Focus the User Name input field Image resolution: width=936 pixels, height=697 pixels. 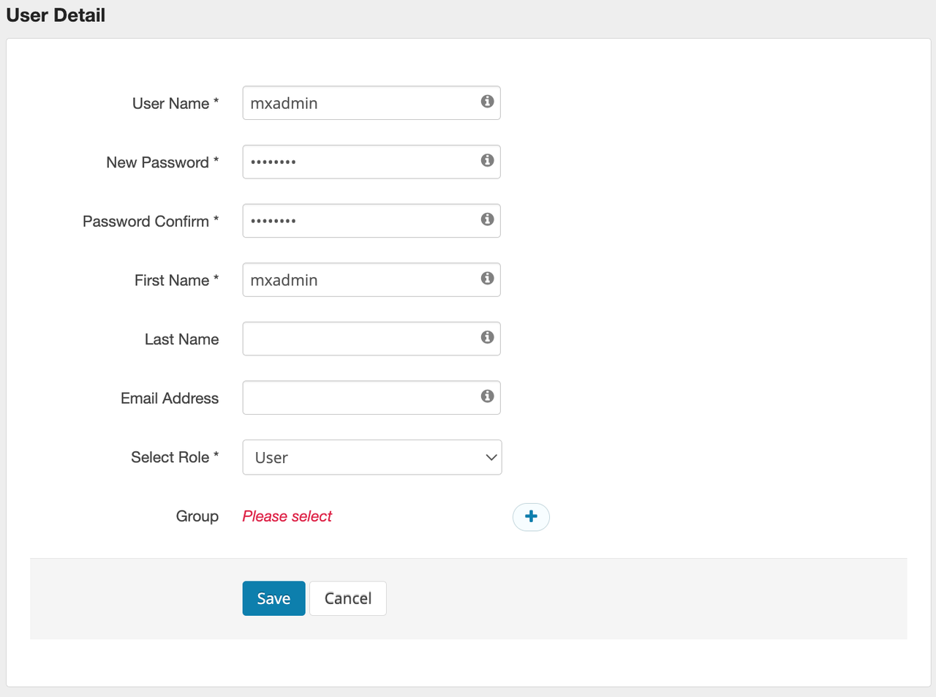371,103
